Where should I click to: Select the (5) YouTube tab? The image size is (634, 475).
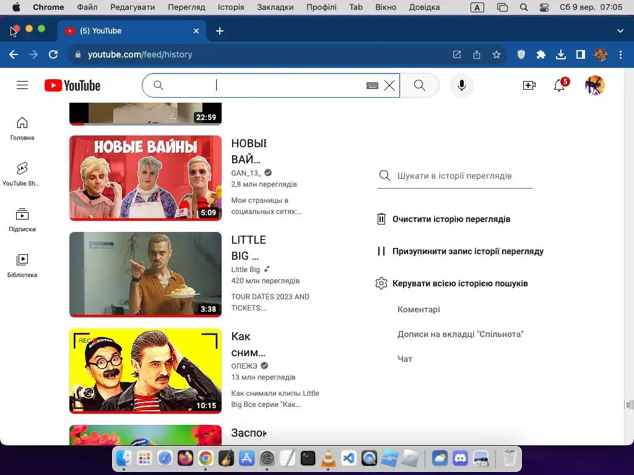[132, 31]
